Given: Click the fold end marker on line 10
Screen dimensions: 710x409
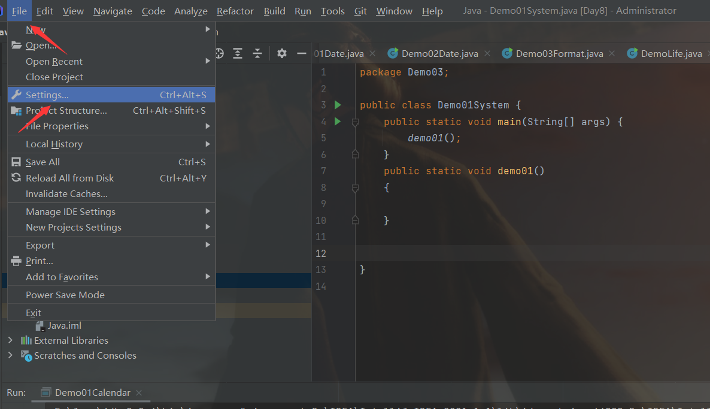Looking at the screenshot, I should click(355, 220).
